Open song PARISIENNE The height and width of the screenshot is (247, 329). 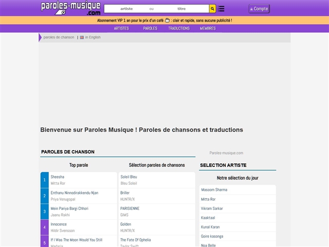130,208
